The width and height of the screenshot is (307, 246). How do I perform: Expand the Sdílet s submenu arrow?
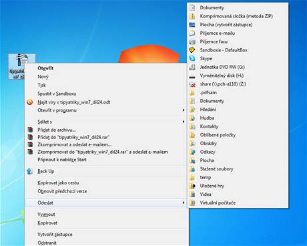[x=184, y=122]
